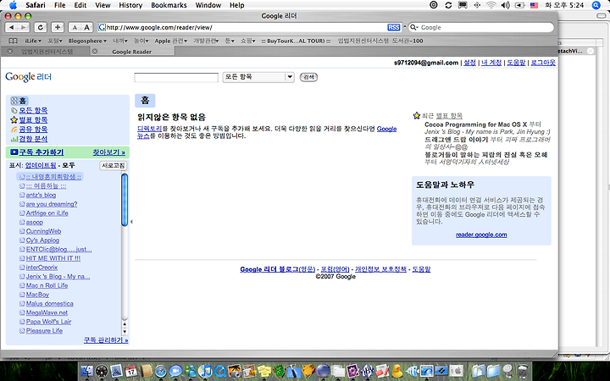The width and height of the screenshot is (610, 381).
Task: Open the Trash in the Dock
Action: (x=524, y=372)
